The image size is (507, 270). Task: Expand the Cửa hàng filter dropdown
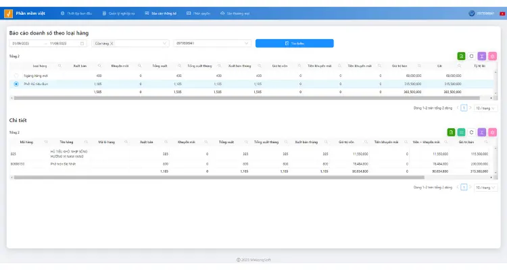(164, 43)
